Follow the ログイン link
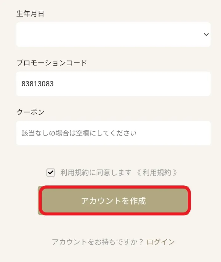Image resolution: width=221 pixels, height=262 pixels. 161,242
